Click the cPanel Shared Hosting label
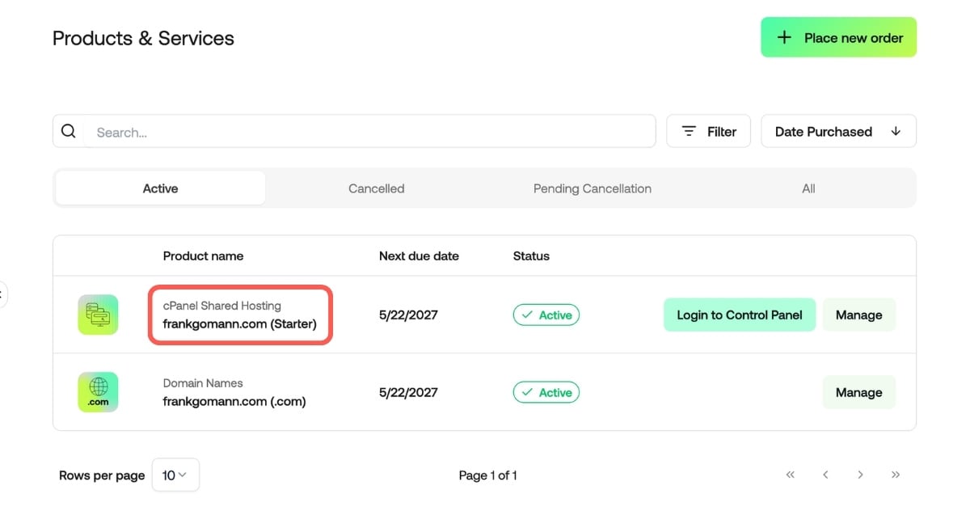Image resolution: width=970 pixels, height=507 pixels. point(222,306)
